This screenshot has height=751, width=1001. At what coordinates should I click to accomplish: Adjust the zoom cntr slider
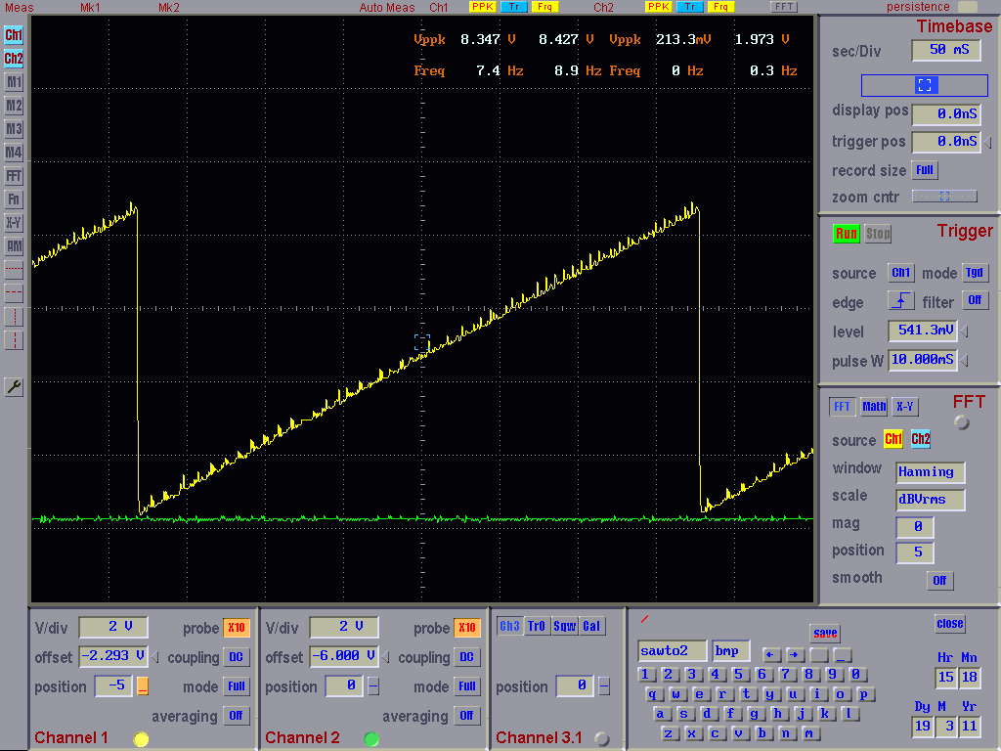click(x=944, y=197)
